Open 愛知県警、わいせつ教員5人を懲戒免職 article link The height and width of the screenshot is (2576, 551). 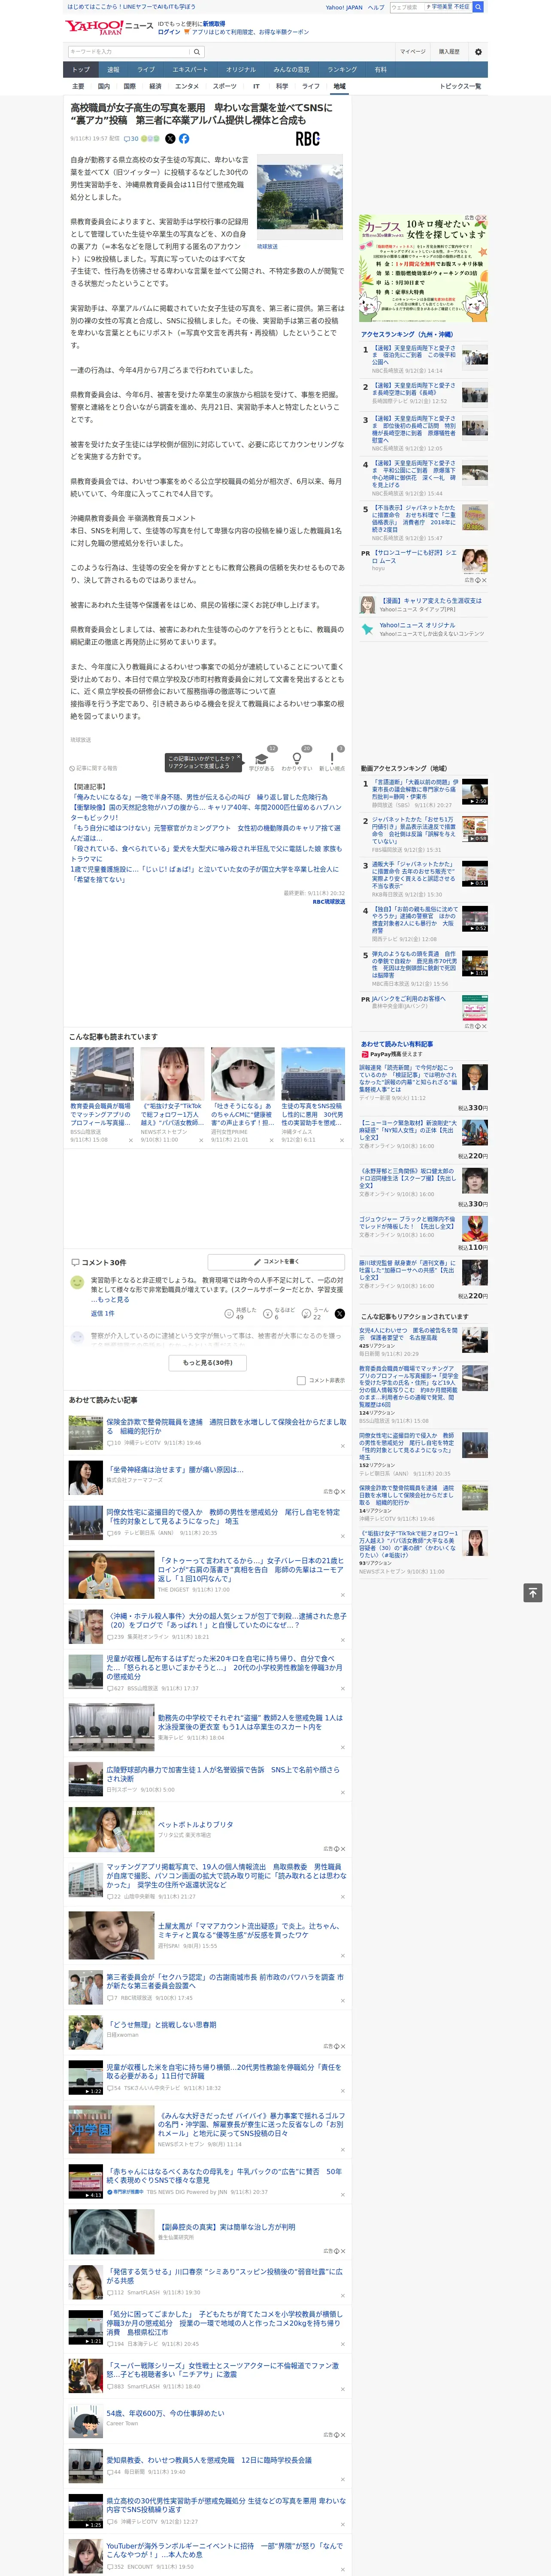coord(209,2461)
